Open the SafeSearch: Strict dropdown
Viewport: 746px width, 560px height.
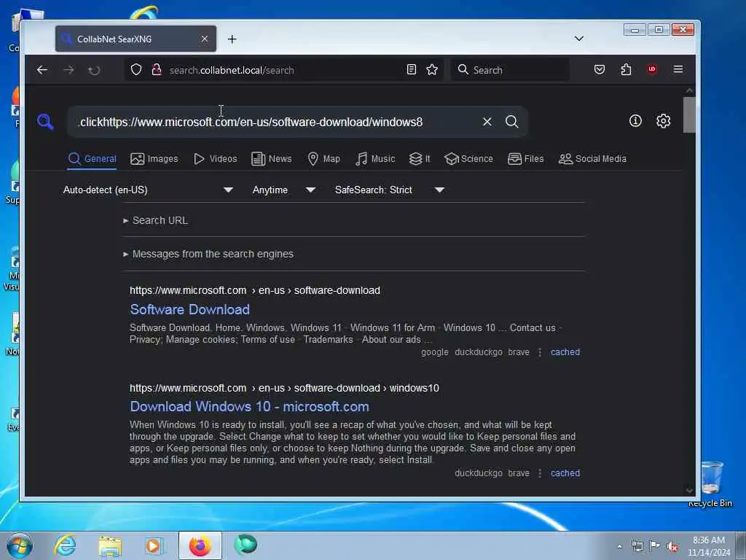coord(390,190)
